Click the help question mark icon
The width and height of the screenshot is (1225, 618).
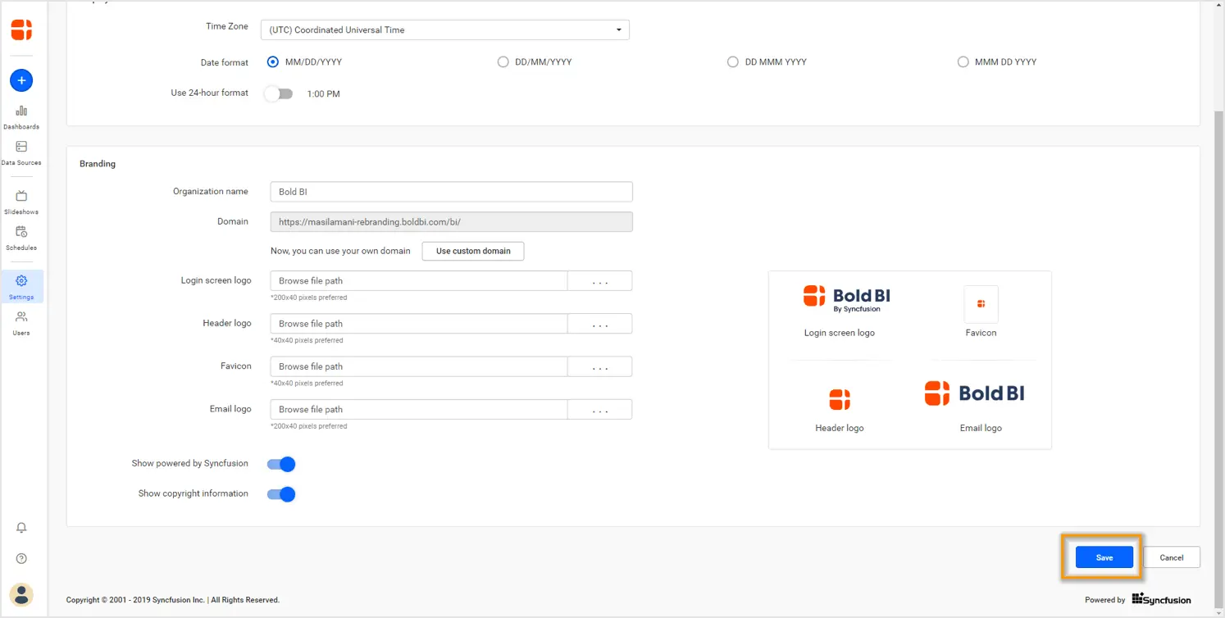click(x=21, y=559)
